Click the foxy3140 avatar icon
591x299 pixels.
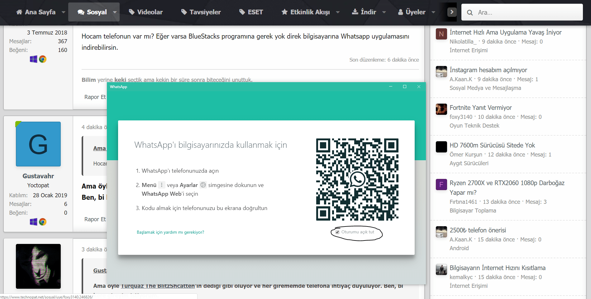coord(441,109)
